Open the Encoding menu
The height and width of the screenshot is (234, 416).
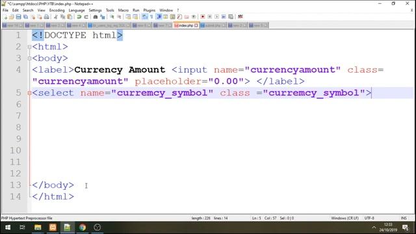57,10
